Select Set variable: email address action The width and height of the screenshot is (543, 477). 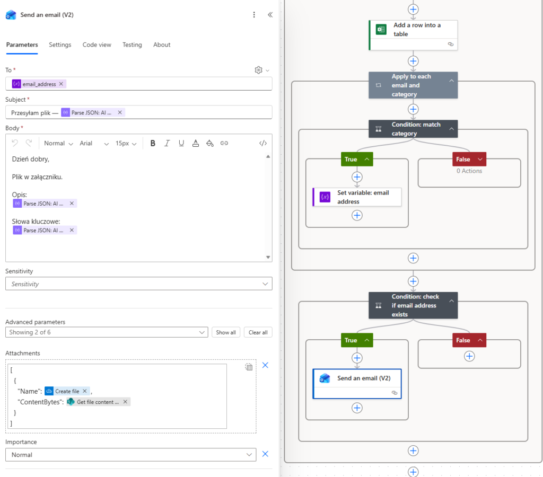click(x=357, y=197)
